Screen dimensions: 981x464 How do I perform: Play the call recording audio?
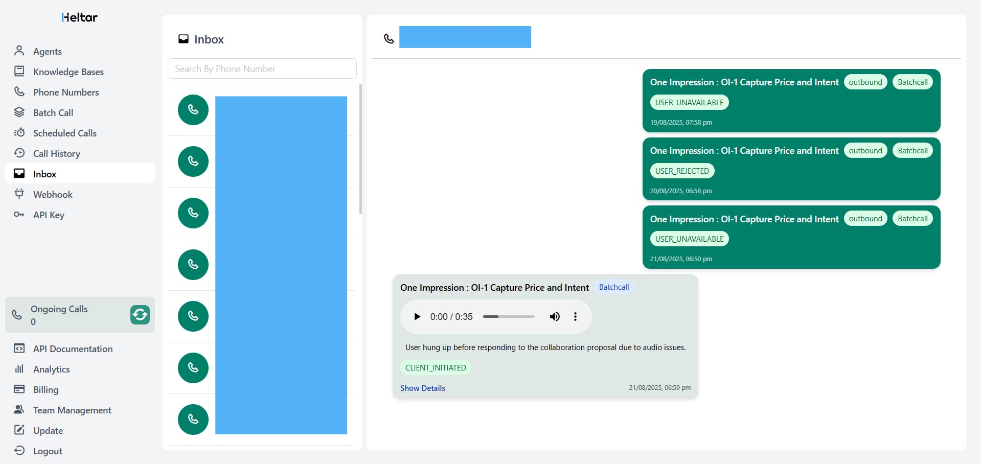[417, 317]
